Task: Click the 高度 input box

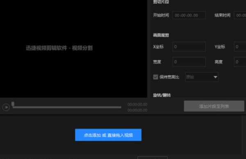Action: click(240, 62)
